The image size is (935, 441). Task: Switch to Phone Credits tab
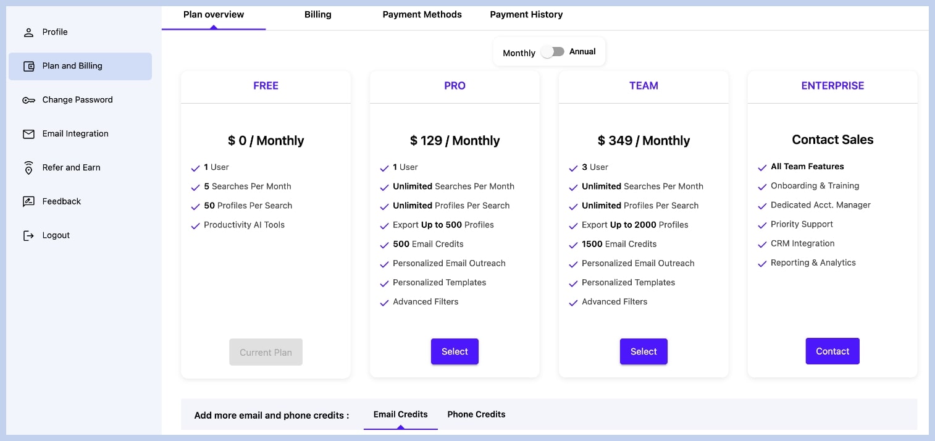click(x=476, y=414)
